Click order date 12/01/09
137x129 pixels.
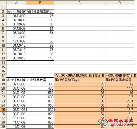[16, 126]
